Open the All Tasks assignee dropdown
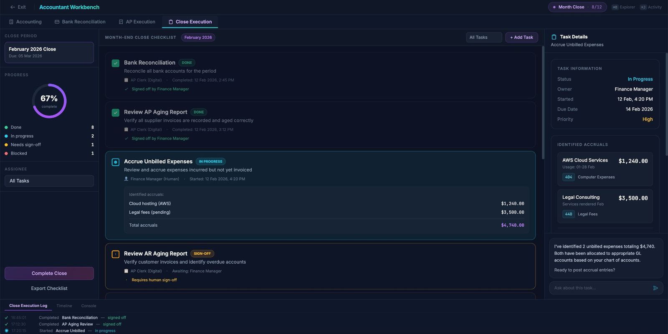 pos(49,181)
